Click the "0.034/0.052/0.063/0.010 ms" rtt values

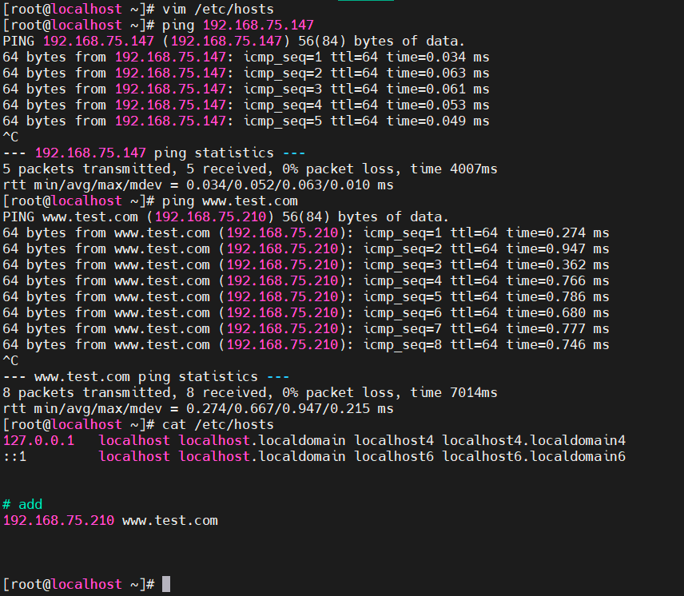[x=289, y=185]
